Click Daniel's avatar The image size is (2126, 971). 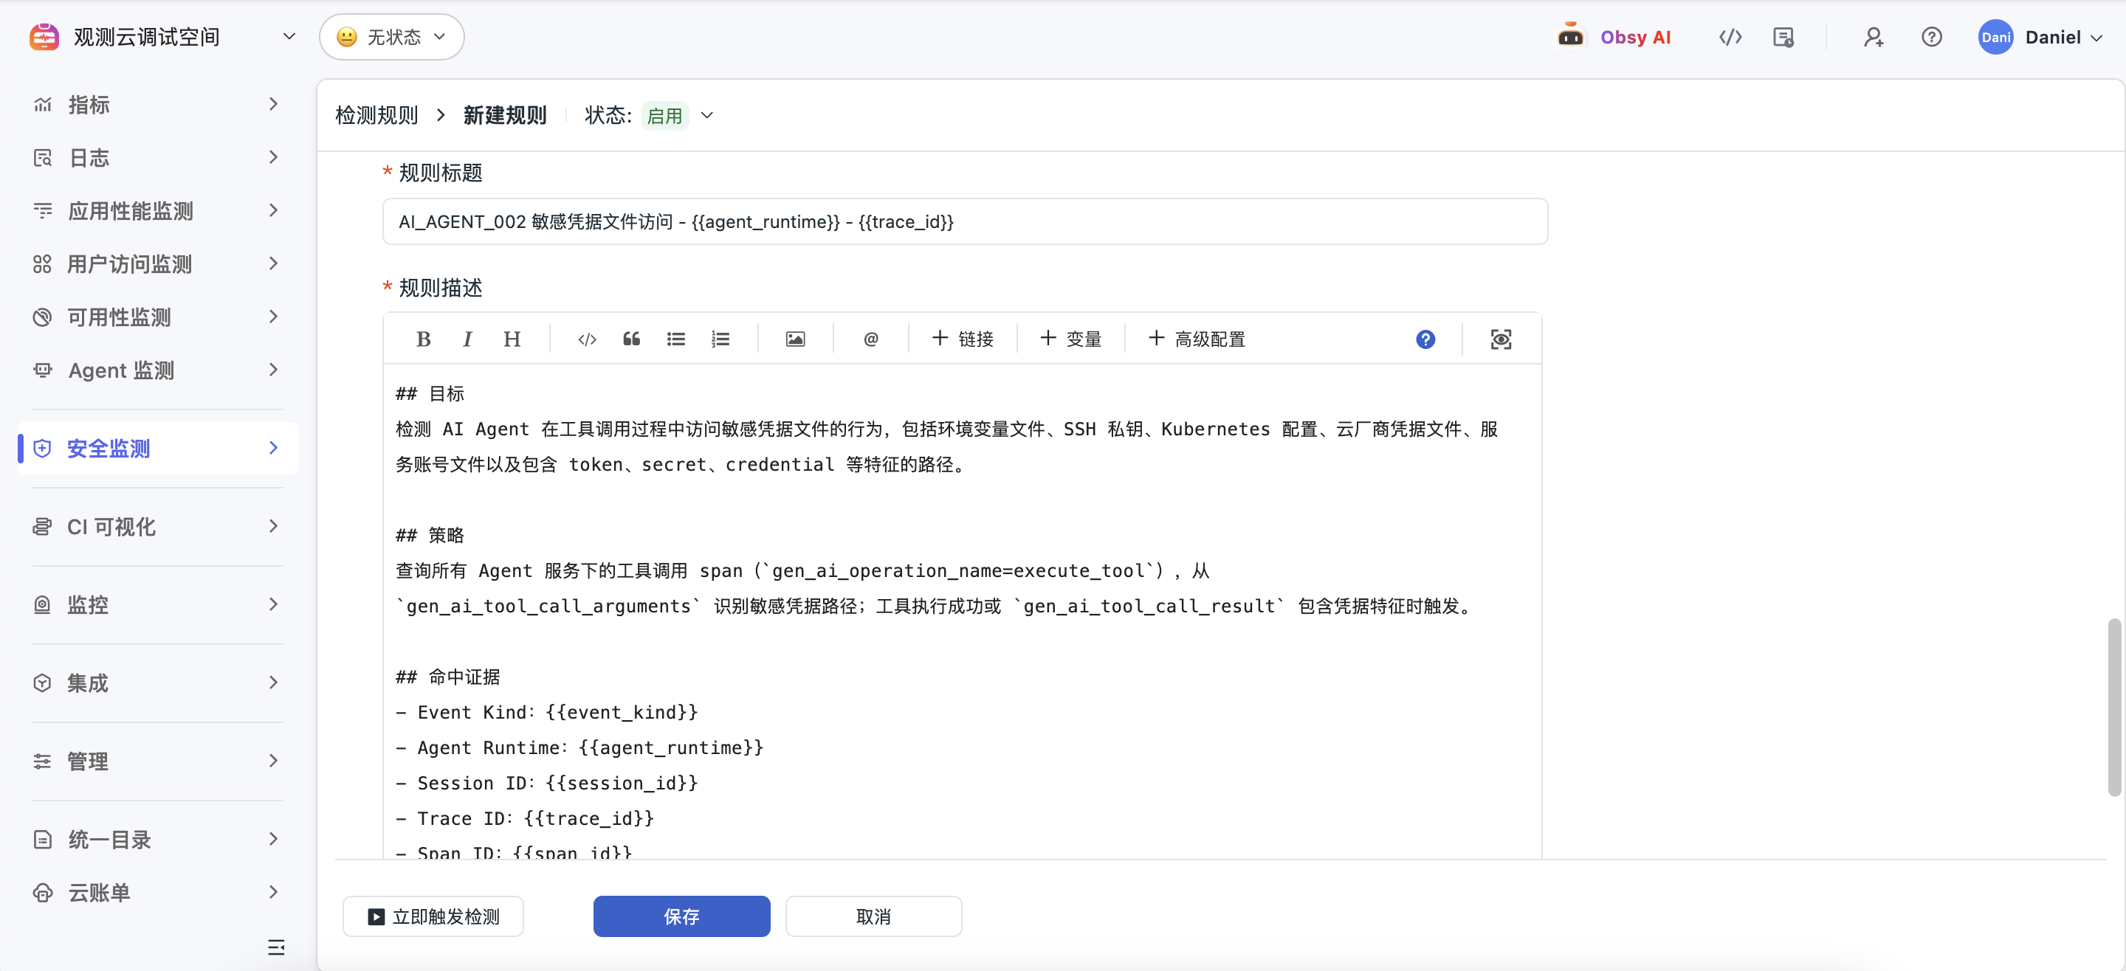click(x=1995, y=37)
